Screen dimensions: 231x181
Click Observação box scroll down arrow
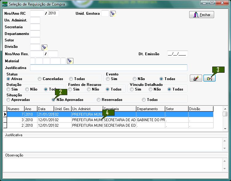click(x=225, y=169)
